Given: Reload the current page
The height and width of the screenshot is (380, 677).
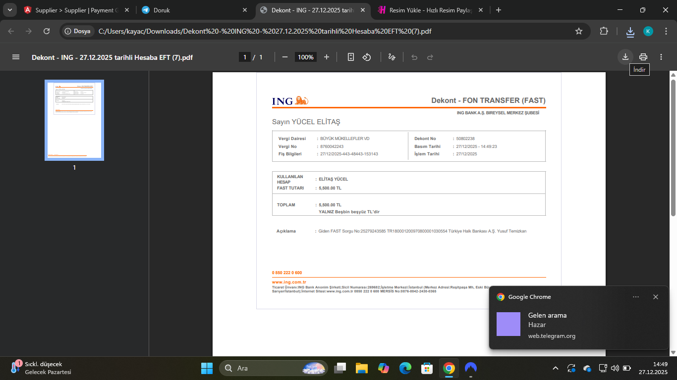Looking at the screenshot, I should click(47, 31).
